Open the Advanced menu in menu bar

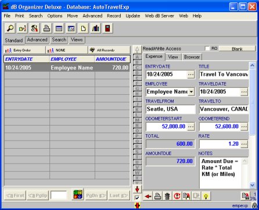point(92,16)
